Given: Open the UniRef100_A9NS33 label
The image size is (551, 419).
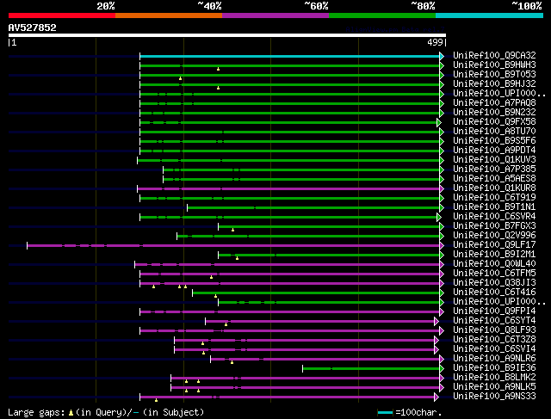Looking at the screenshot, I should [494, 397].
